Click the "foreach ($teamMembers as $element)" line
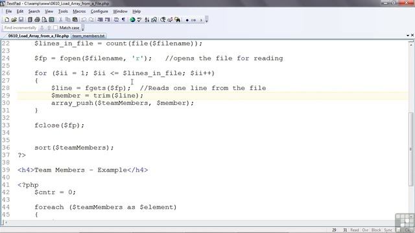The width and height of the screenshot is (415, 233). pos(106,207)
